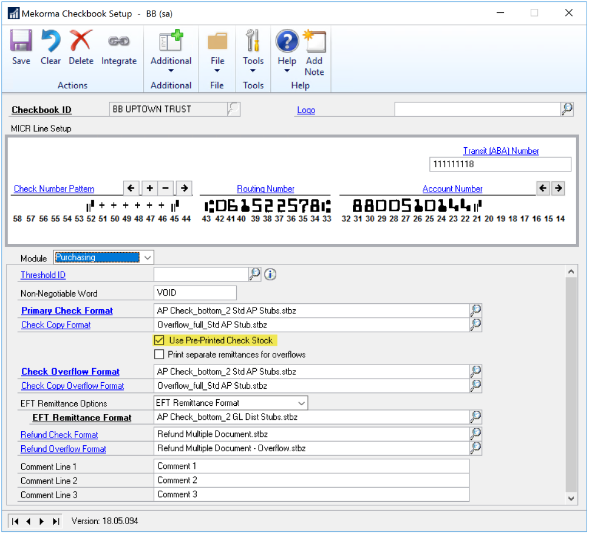This screenshot has width=589, height=533.
Task: Open the EFT Remittance Options dropdown
Action: tap(302, 403)
